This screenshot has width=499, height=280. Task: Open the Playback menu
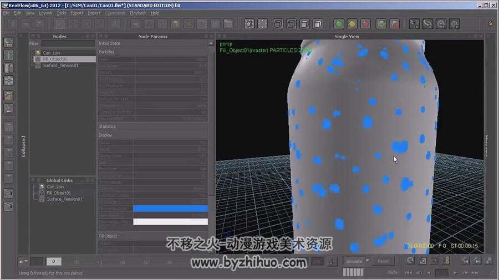[138, 13]
